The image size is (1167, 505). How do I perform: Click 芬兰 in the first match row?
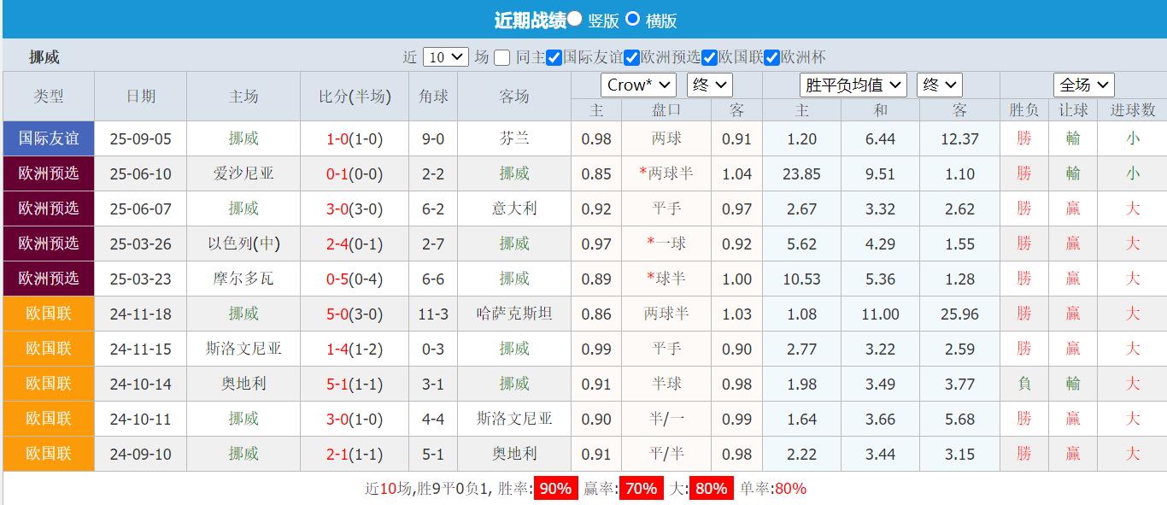[516, 138]
